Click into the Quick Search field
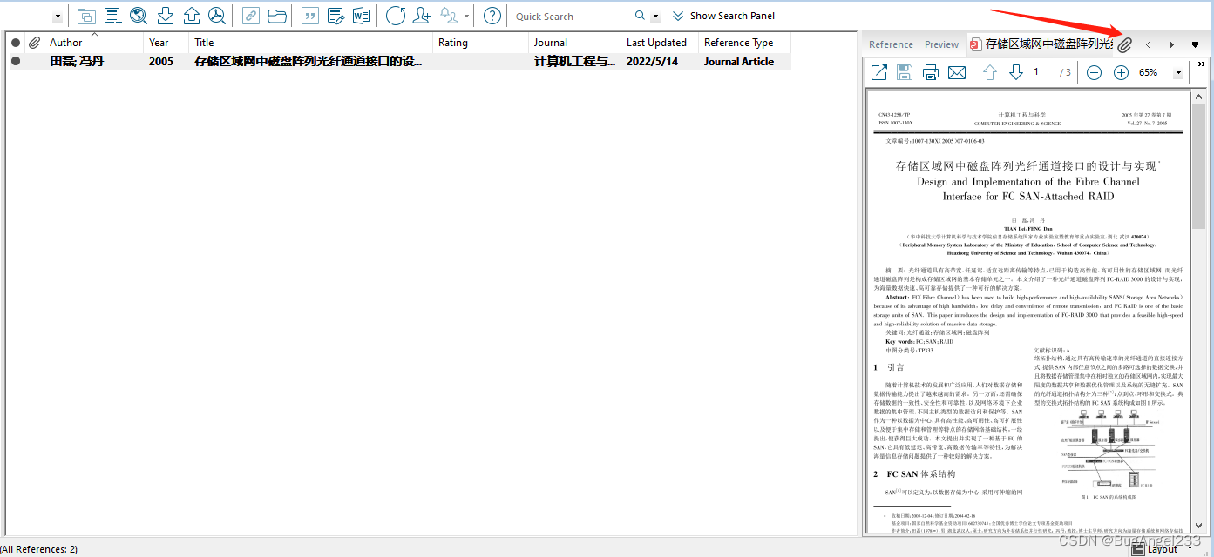The image size is (1214, 557). 571,16
